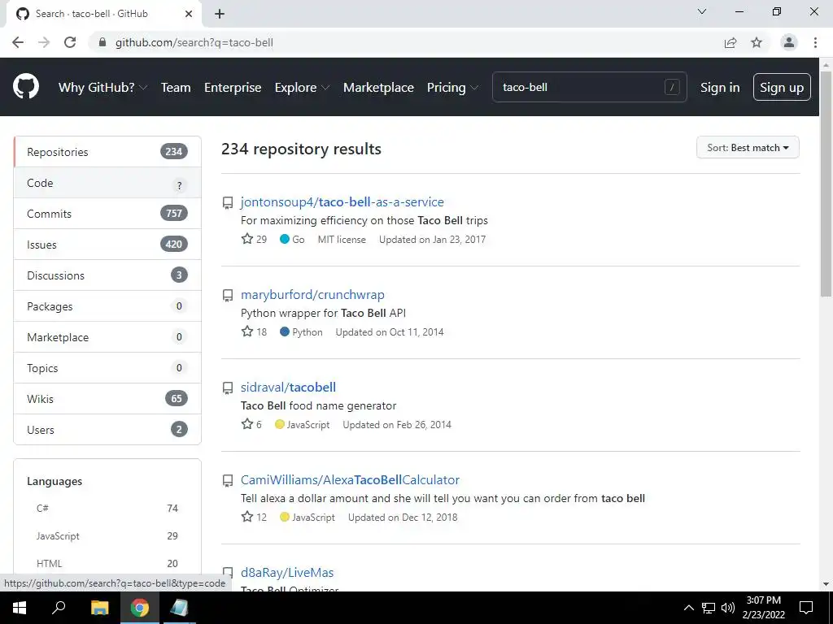Open maryburford/crunchwrap repository
This screenshot has height=624, width=833.
click(x=312, y=294)
